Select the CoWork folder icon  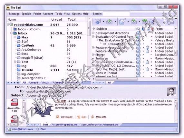coord(19,45)
